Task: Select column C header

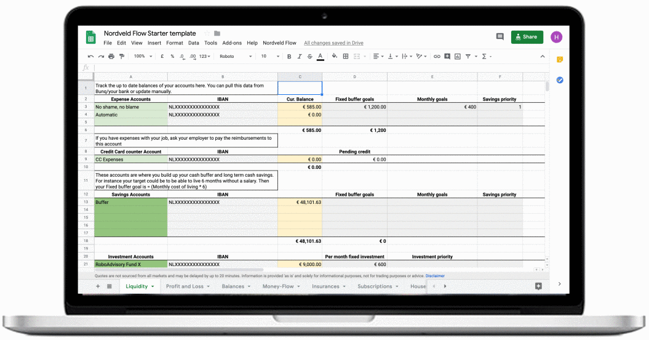Action: point(300,77)
